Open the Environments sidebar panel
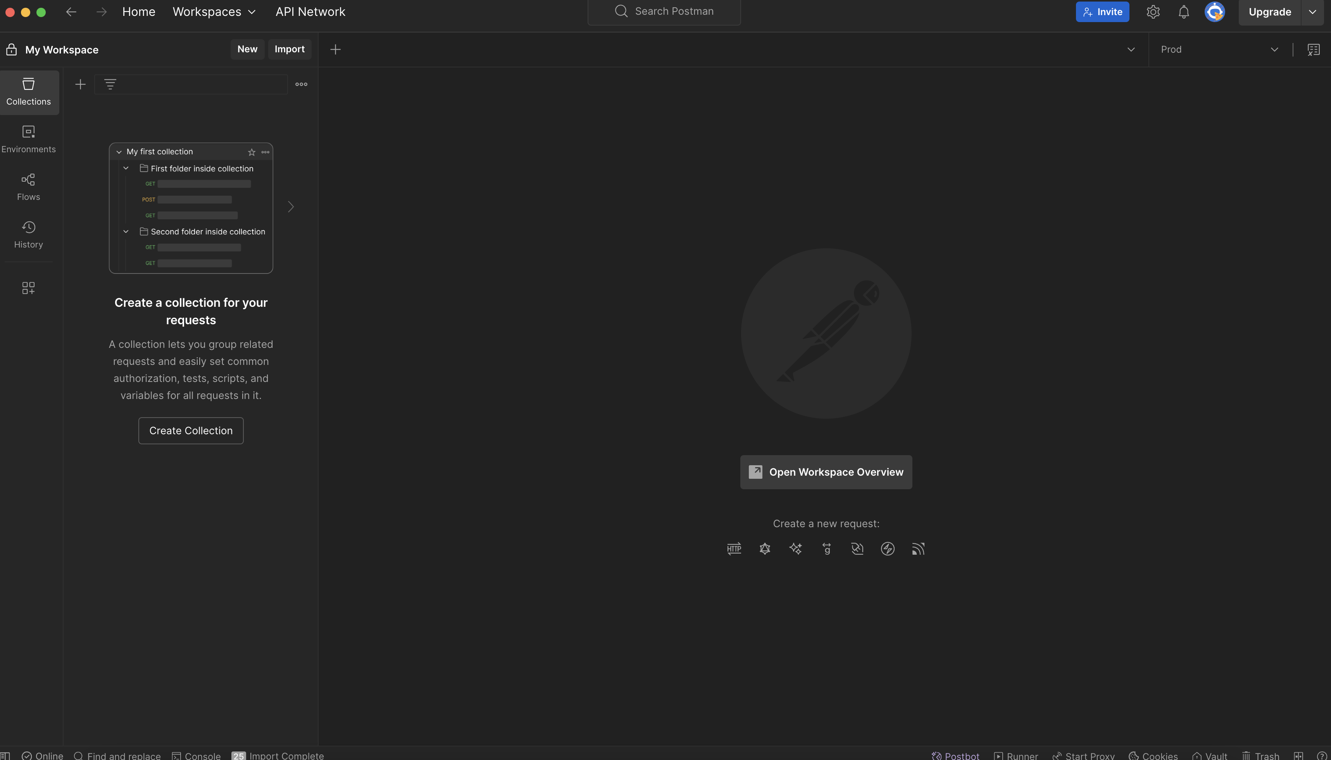This screenshot has width=1331, height=760. 29,139
